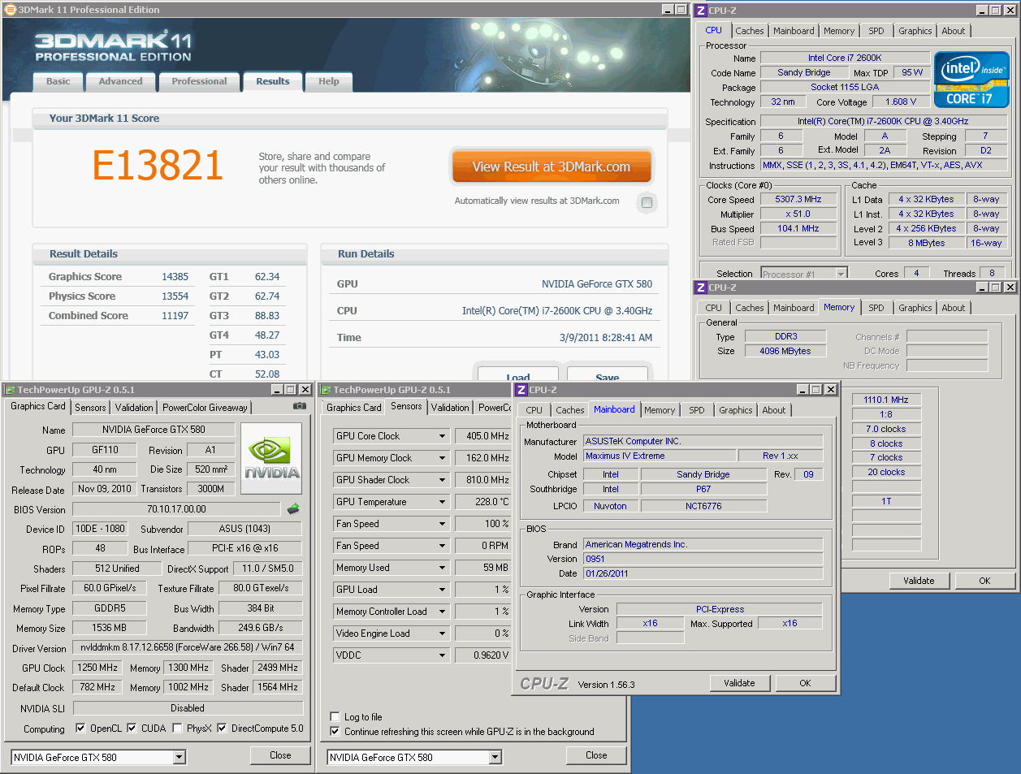This screenshot has width=1021, height=774.
Task: Click the E13821 score text
Action: (x=158, y=166)
